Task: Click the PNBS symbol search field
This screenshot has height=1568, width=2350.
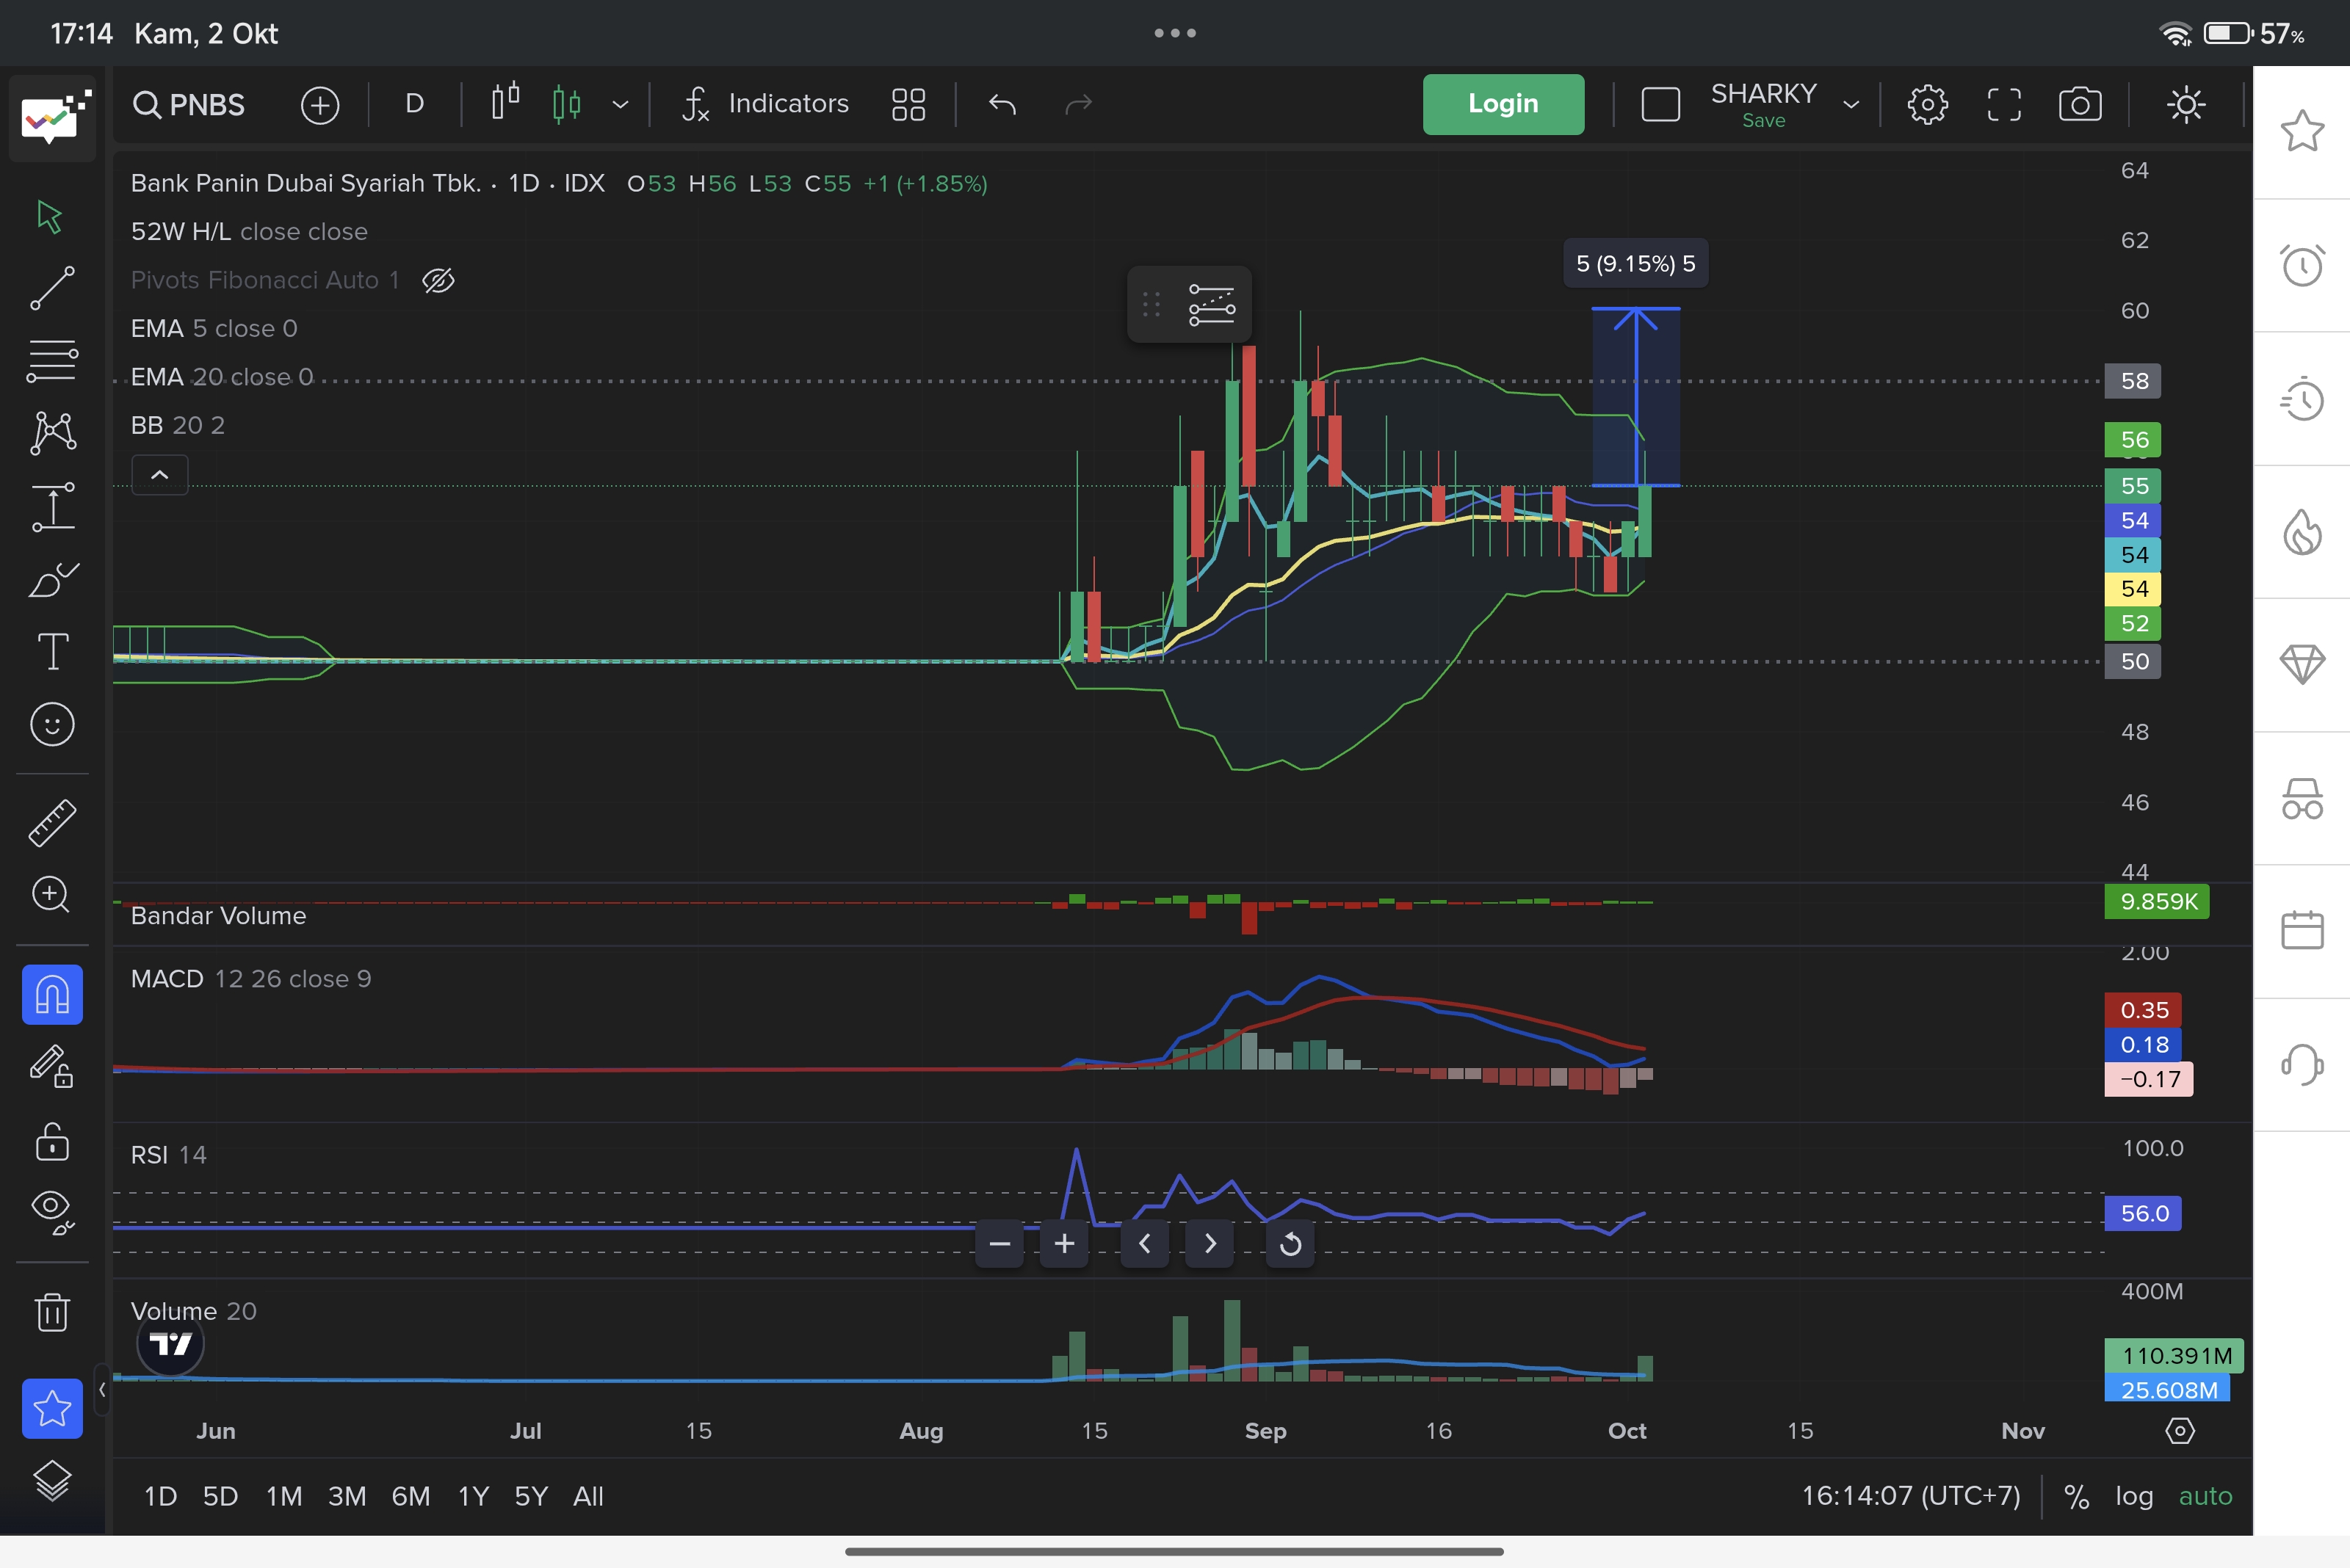Action: (190, 104)
